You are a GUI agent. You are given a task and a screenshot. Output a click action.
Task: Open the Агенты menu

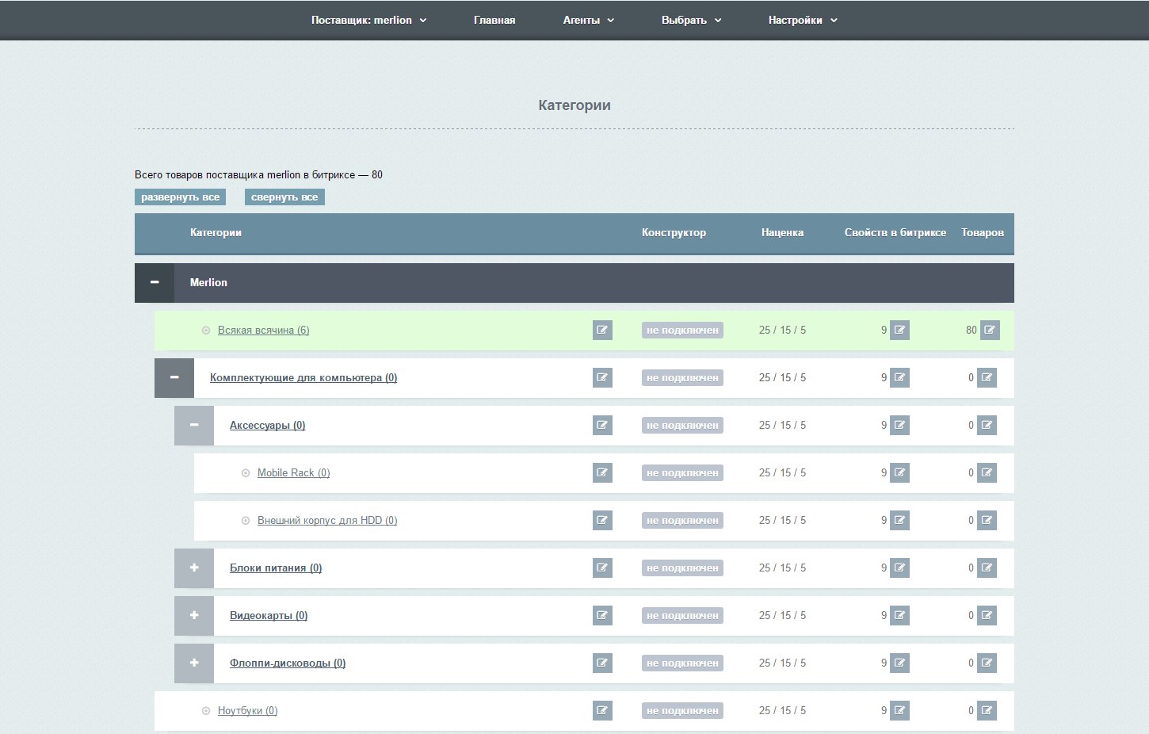[x=588, y=20]
